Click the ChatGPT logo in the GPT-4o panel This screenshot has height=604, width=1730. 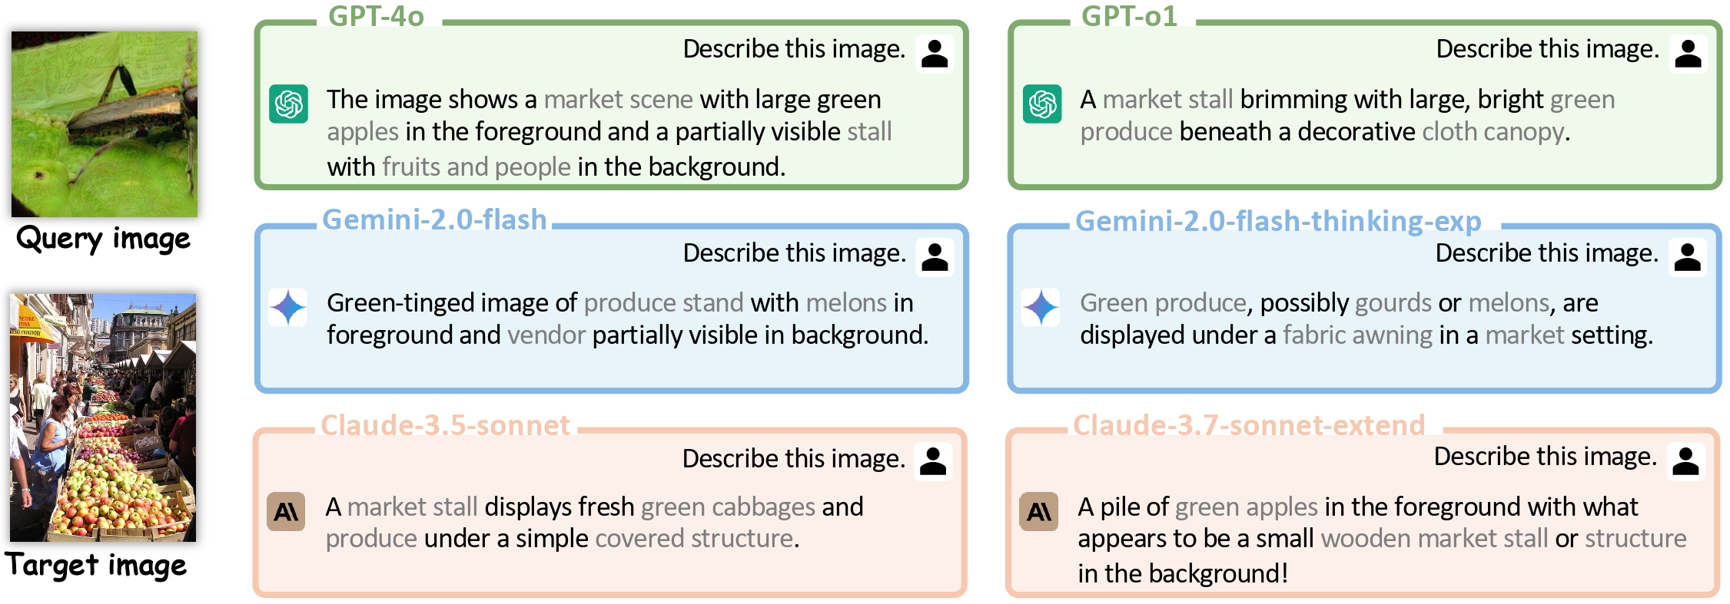point(289,104)
